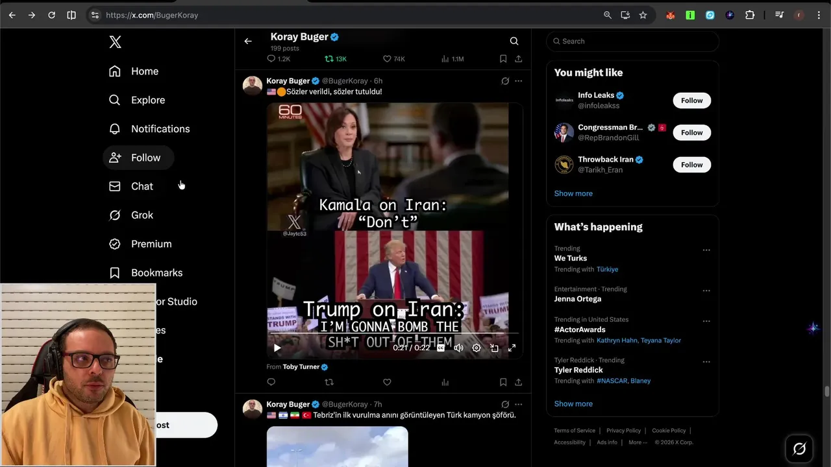831x467 pixels.
Task: Click Terms of Service link
Action: (575, 431)
